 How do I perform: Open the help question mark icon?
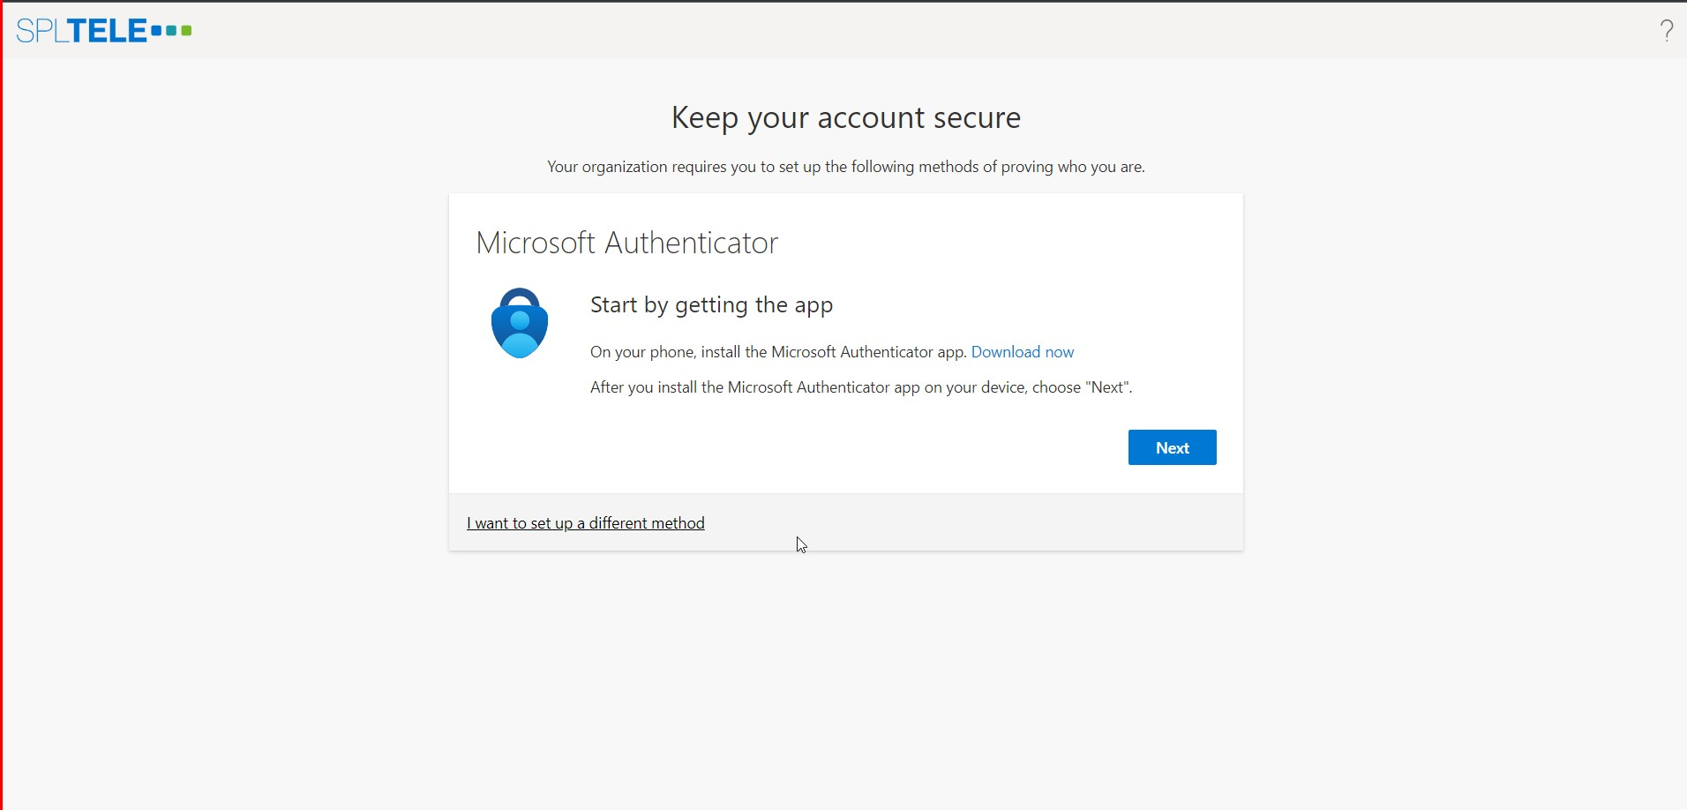pos(1666,31)
